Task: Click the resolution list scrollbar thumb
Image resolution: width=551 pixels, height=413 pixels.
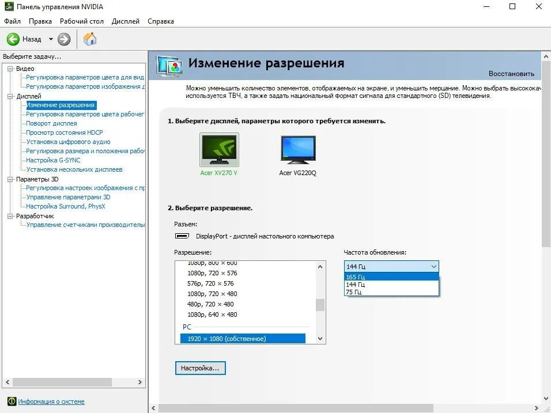Action: coord(320,305)
